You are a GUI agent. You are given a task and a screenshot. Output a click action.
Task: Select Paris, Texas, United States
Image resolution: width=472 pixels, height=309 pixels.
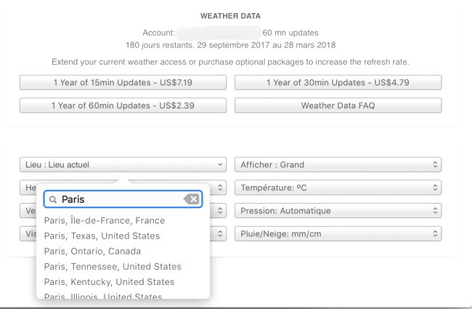point(102,236)
